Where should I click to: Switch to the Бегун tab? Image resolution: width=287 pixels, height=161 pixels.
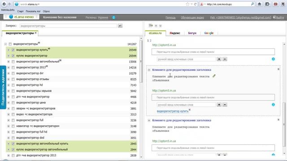(x=192, y=33)
